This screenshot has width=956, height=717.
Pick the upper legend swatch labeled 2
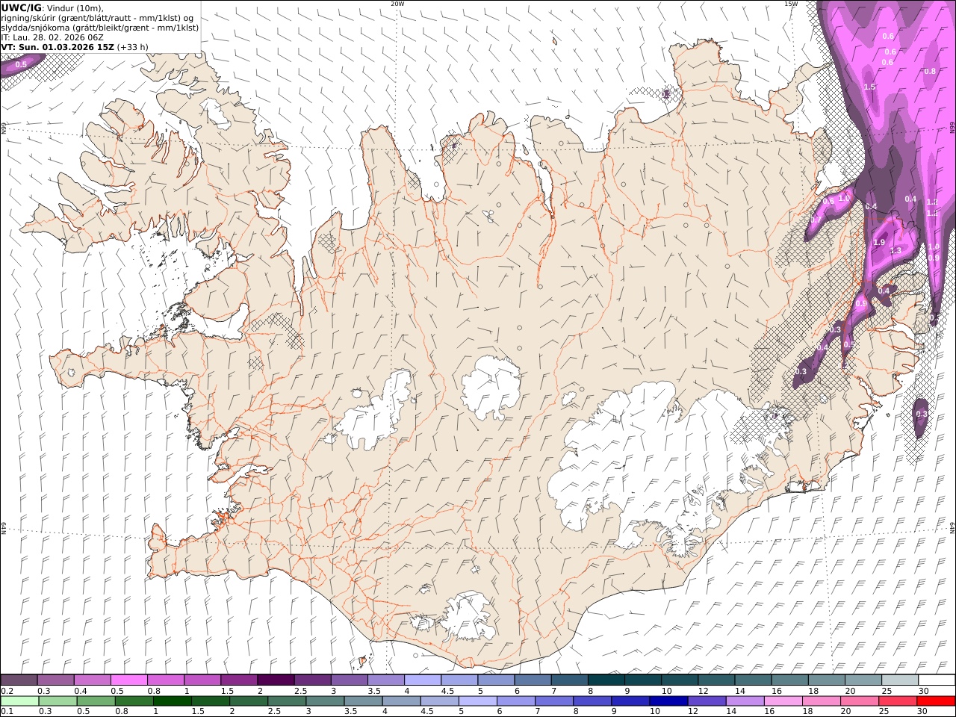[275, 680]
